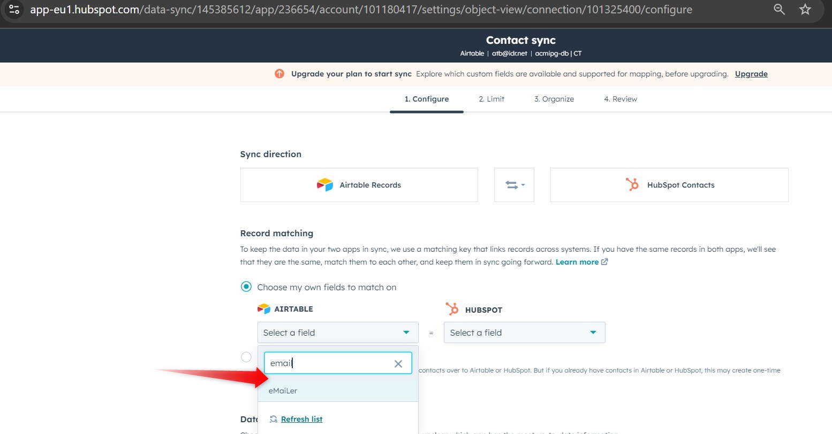Select Choose my own fields to match on

tap(246, 287)
